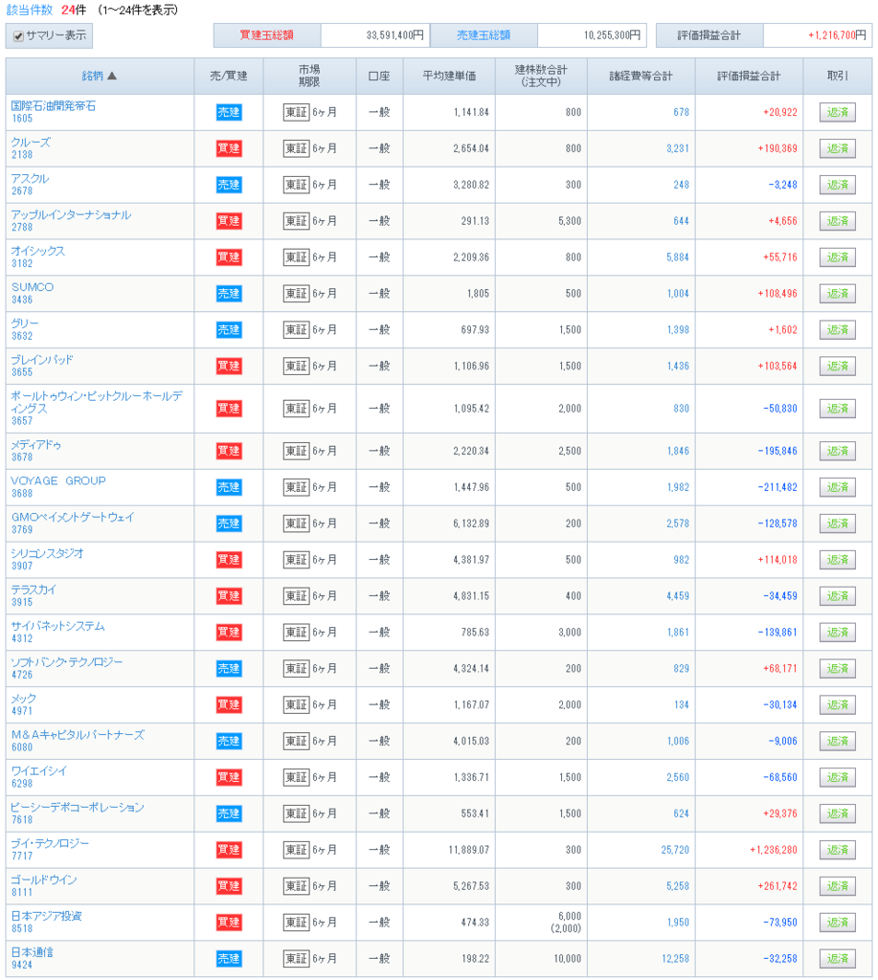Select 評価損益合計 value +1,216,700円
The width and height of the screenshot is (878, 980).
[837, 35]
